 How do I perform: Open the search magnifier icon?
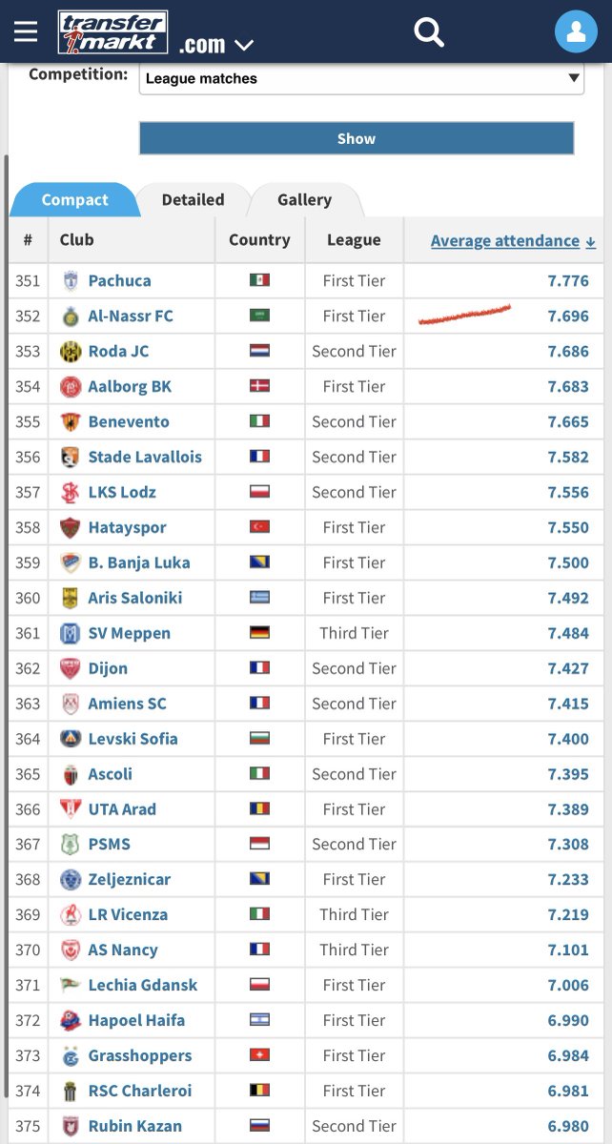click(429, 32)
